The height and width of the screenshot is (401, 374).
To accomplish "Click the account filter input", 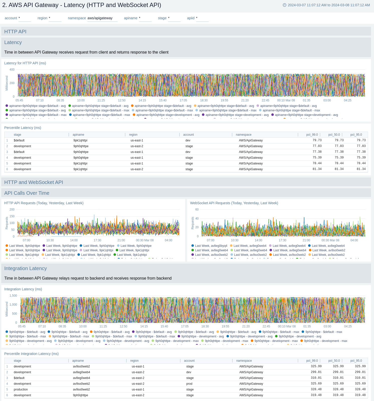I will tap(25, 18).
